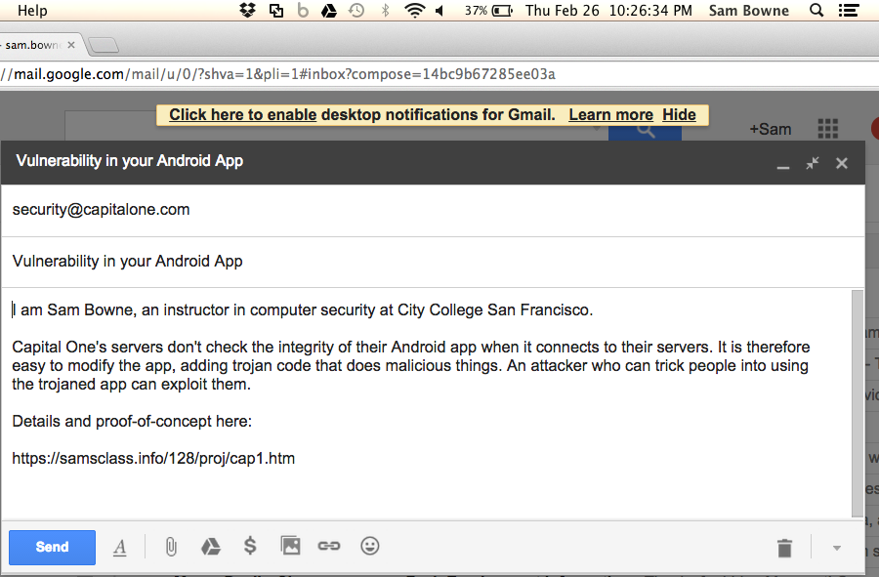Image resolution: width=879 pixels, height=577 pixels.
Task: Click the send money dollar icon
Action: (250, 547)
